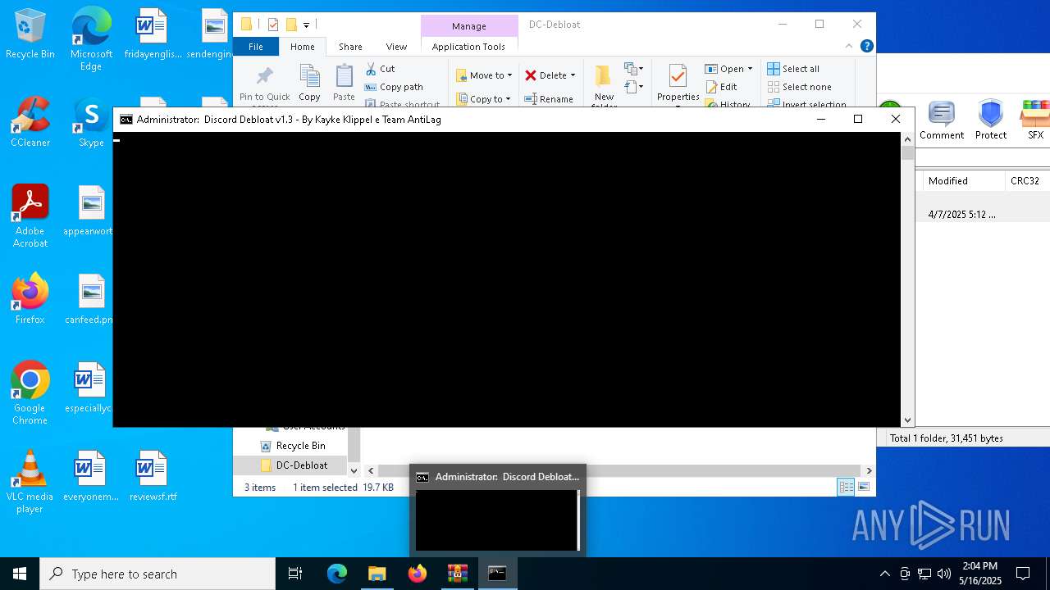Viewport: 1050px width, 590px height.
Task: Click Edit in the Explorer ribbon
Action: [721, 87]
